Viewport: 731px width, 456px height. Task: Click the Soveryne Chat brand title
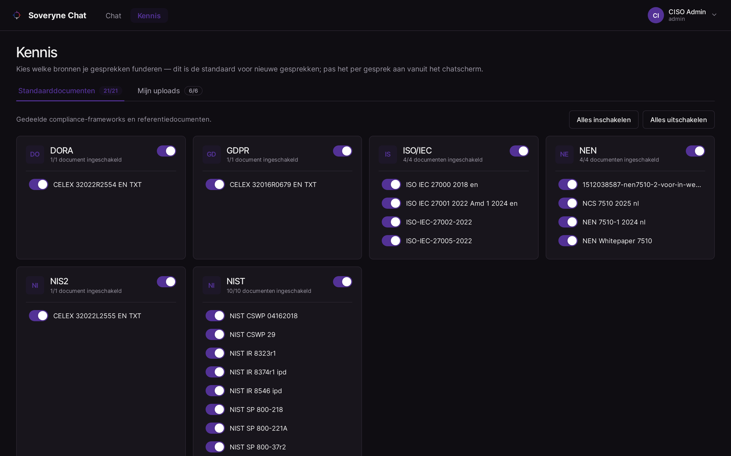click(57, 15)
